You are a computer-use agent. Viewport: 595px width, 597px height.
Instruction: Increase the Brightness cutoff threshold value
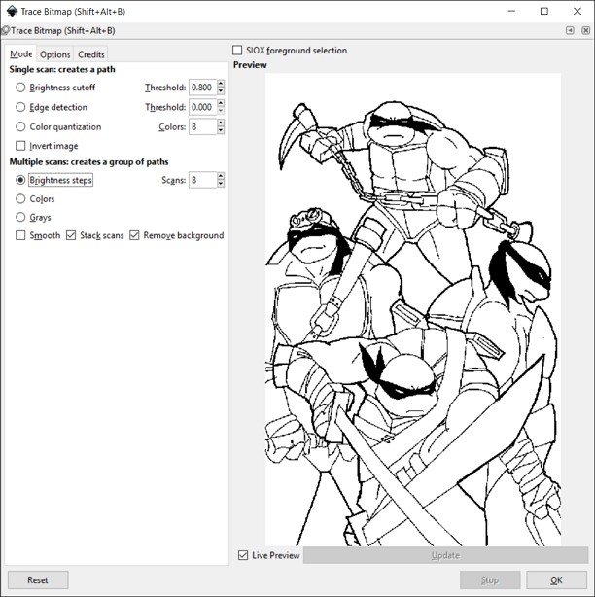tap(221, 84)
